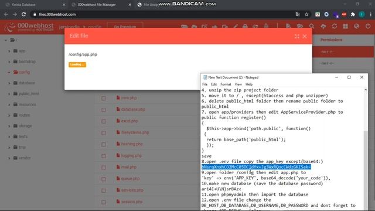Click the white square extension icon

[318, 14]
